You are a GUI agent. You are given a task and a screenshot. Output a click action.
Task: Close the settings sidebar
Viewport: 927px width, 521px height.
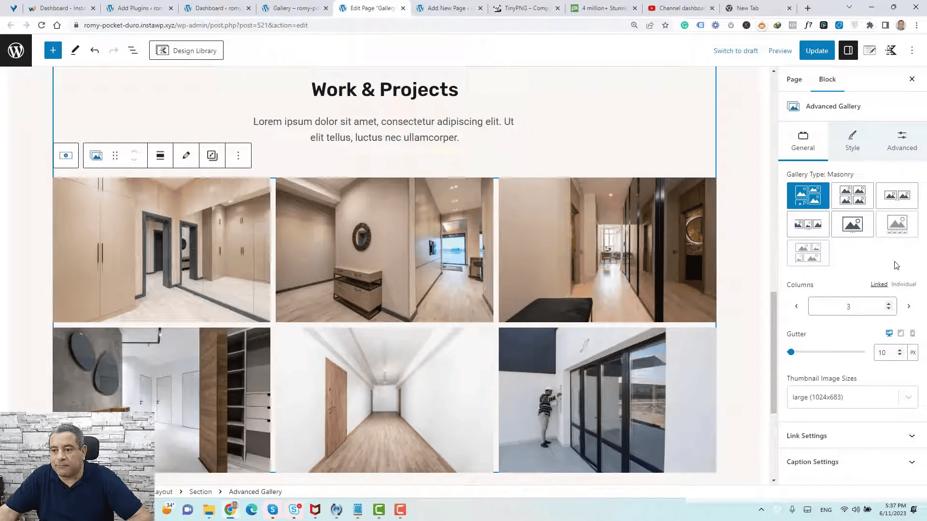[x=912, y=79]
